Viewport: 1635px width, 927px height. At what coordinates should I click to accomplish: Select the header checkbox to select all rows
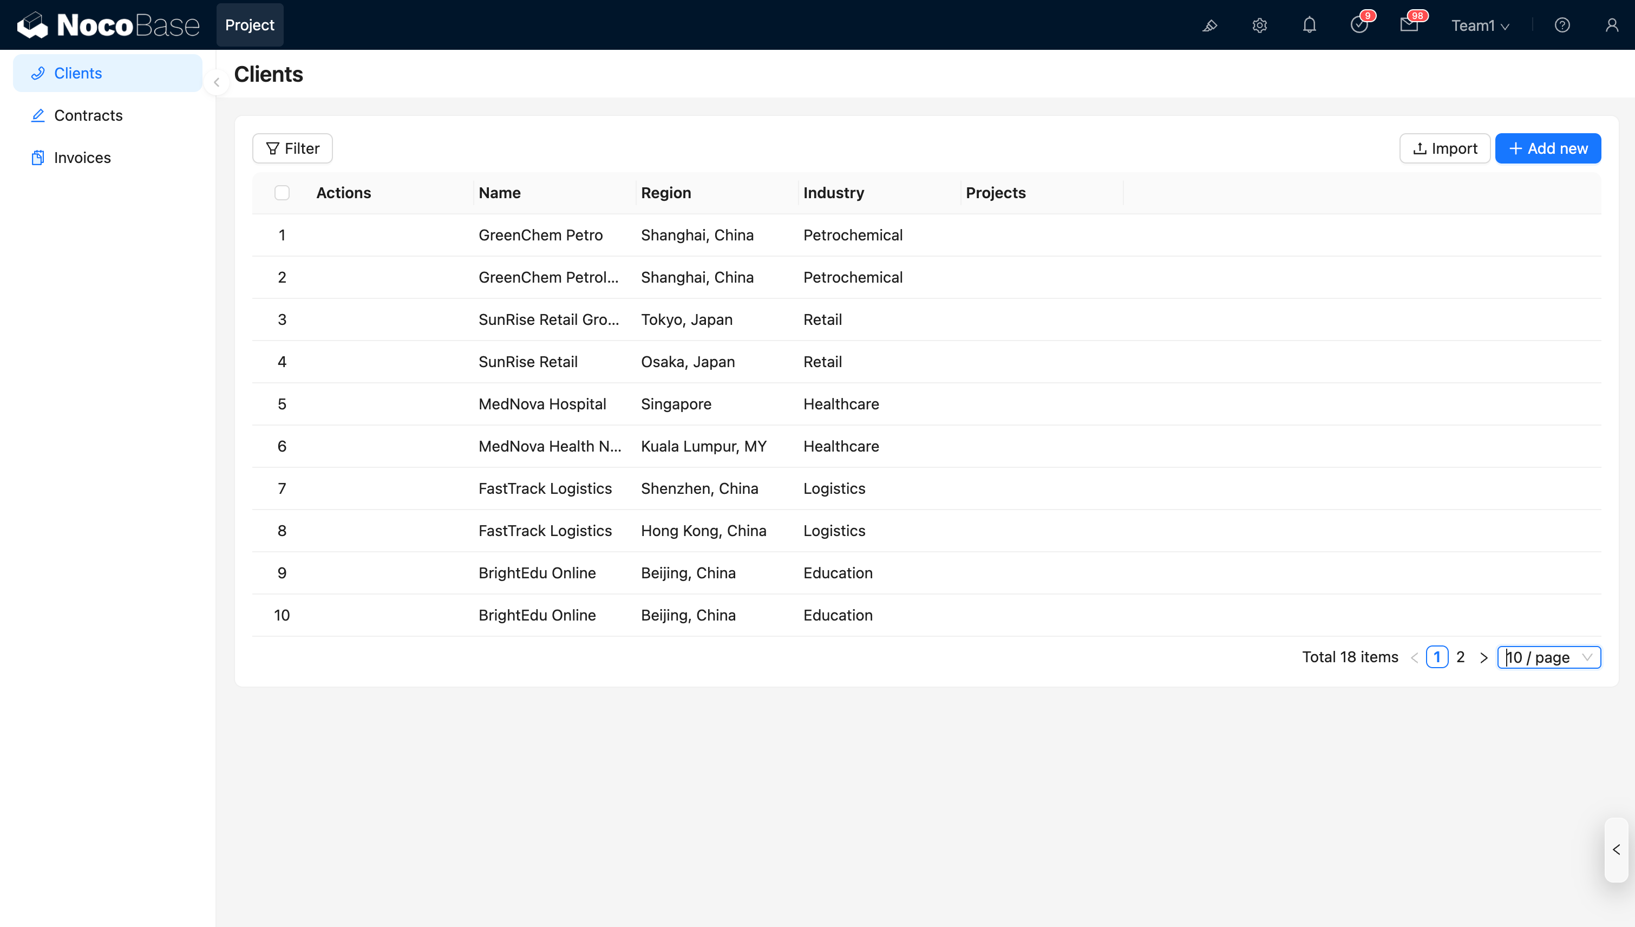coord(282,192)
